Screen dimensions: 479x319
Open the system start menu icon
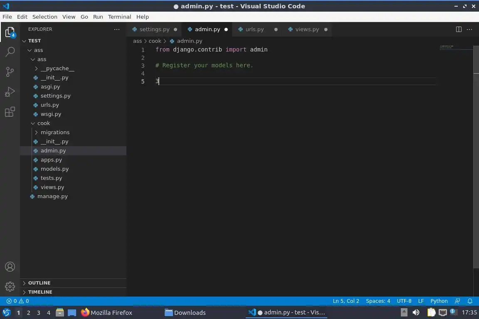pyautogui.click(x=6, y=313)
